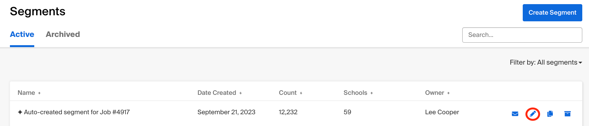The width and height of the screenshot is (589, 126).
Task: Click the September 21, 2023 date cell
Action: click(x=226, y=112)
